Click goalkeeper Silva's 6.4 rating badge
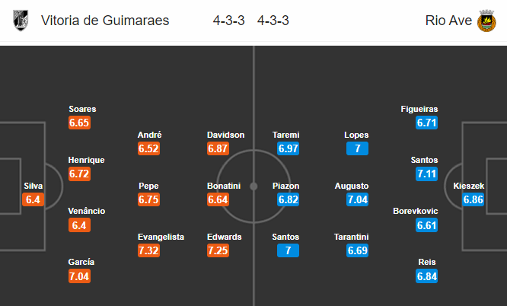The image size is (507, 306). (x=33, y=199)
